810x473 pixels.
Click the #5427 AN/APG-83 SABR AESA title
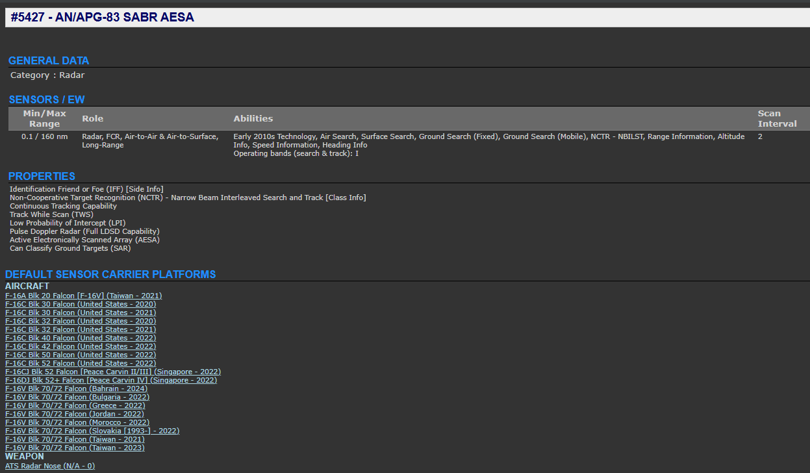[x=102, y=18]
